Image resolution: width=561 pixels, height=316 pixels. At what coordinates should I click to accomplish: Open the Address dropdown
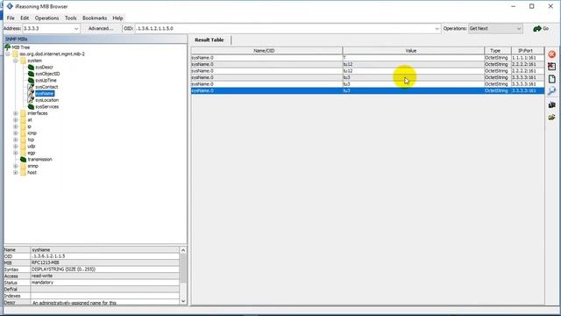pos(76,29)
